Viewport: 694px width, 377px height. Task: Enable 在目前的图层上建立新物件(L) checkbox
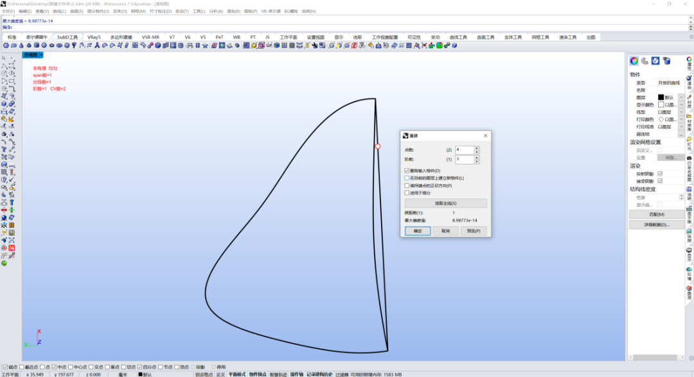click(407, 178)
